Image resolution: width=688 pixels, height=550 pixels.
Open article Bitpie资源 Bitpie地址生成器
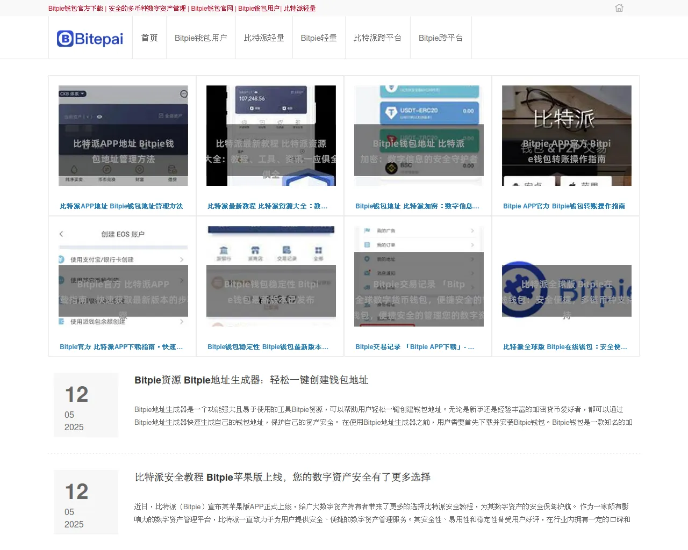coord(251,380)
